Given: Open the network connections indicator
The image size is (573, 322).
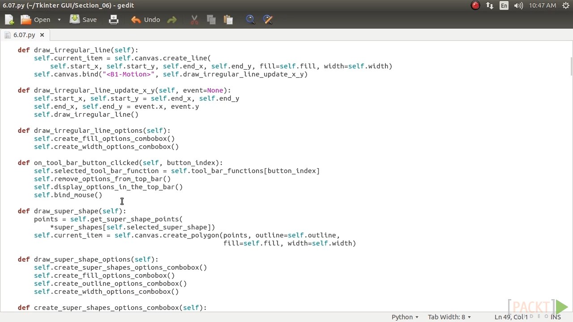Looking at the screenshot, I should tap(490, 5).
